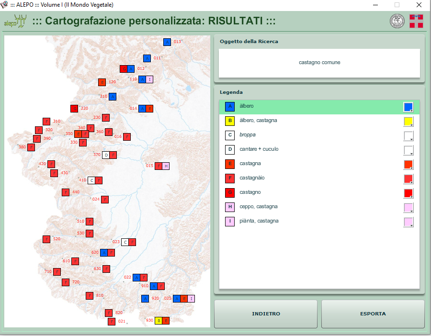Click the red castagno color swatch

(408, 193)
